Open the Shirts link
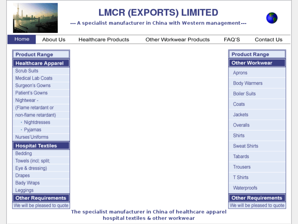The height and width of the screenshot is (224, 298). [x=239, y=136]
